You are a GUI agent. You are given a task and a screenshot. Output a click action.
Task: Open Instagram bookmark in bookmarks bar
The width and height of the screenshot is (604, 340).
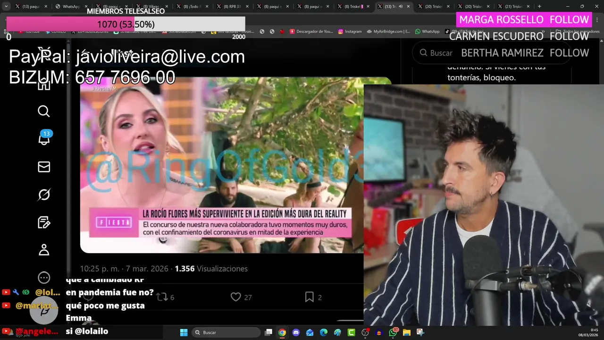pos(350,32)
